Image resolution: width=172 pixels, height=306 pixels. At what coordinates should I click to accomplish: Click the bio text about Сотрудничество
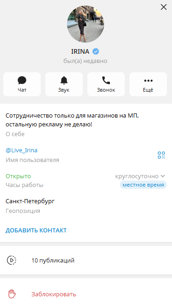tap(72, 120)
